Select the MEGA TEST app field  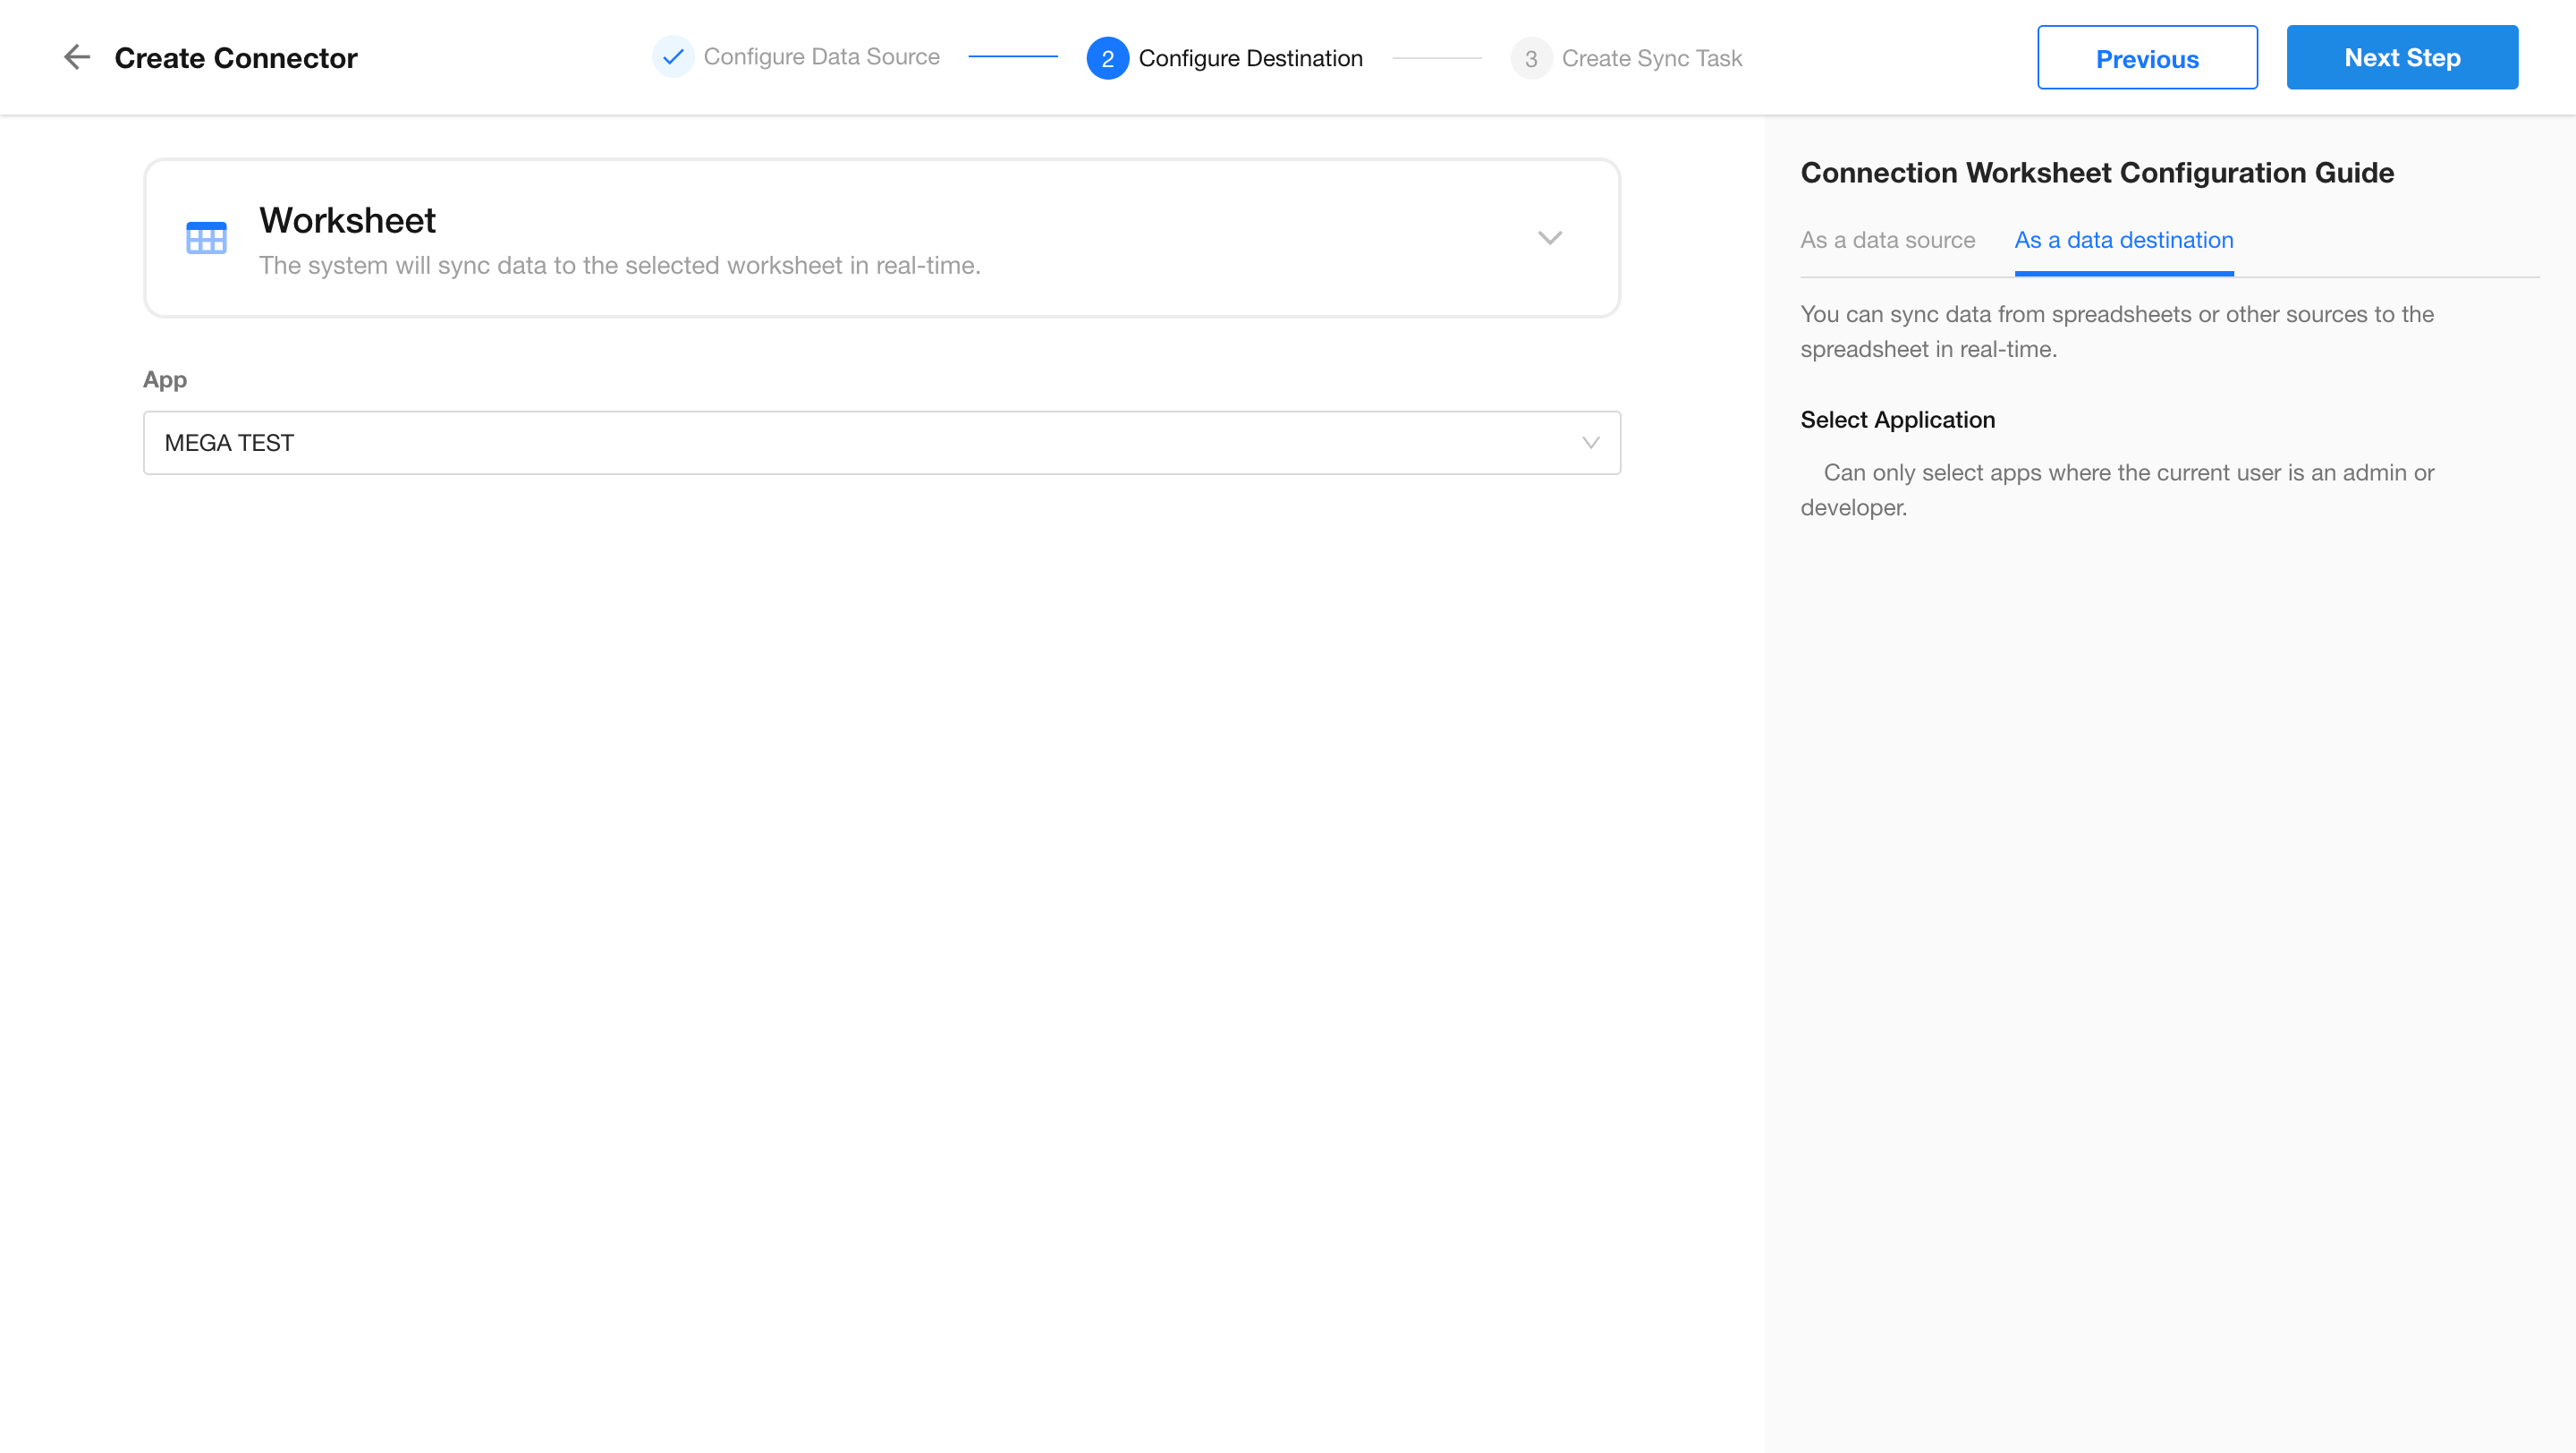click(860, 443)
